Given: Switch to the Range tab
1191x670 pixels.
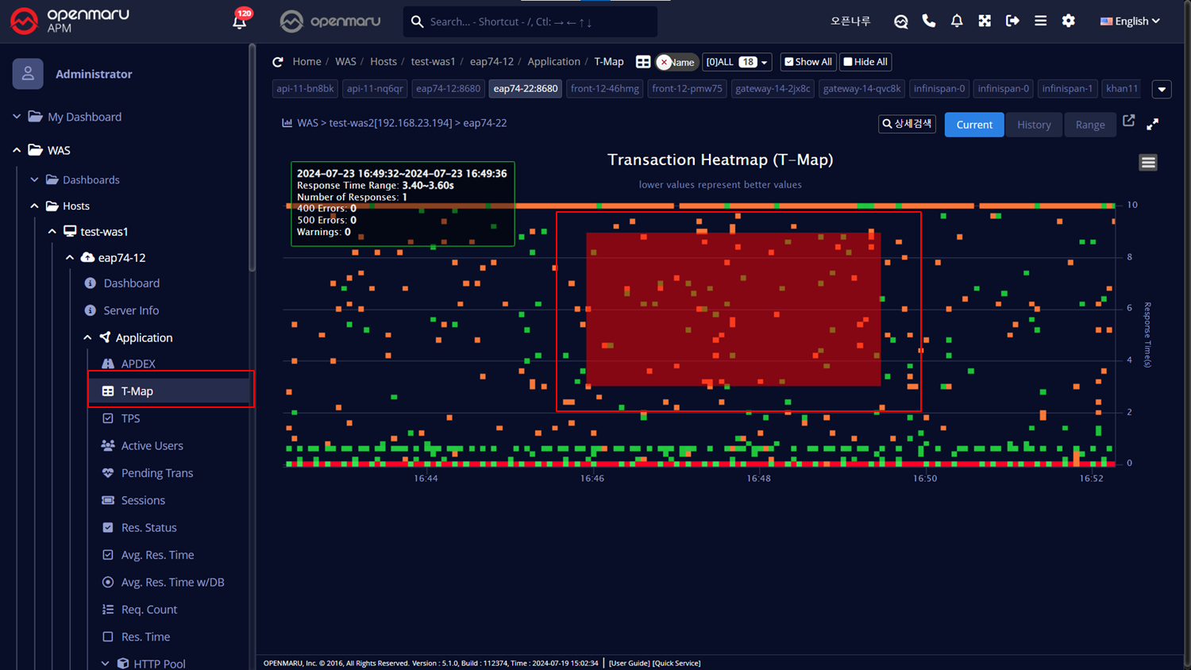Looking at the screenshot, I should 1090,125.
